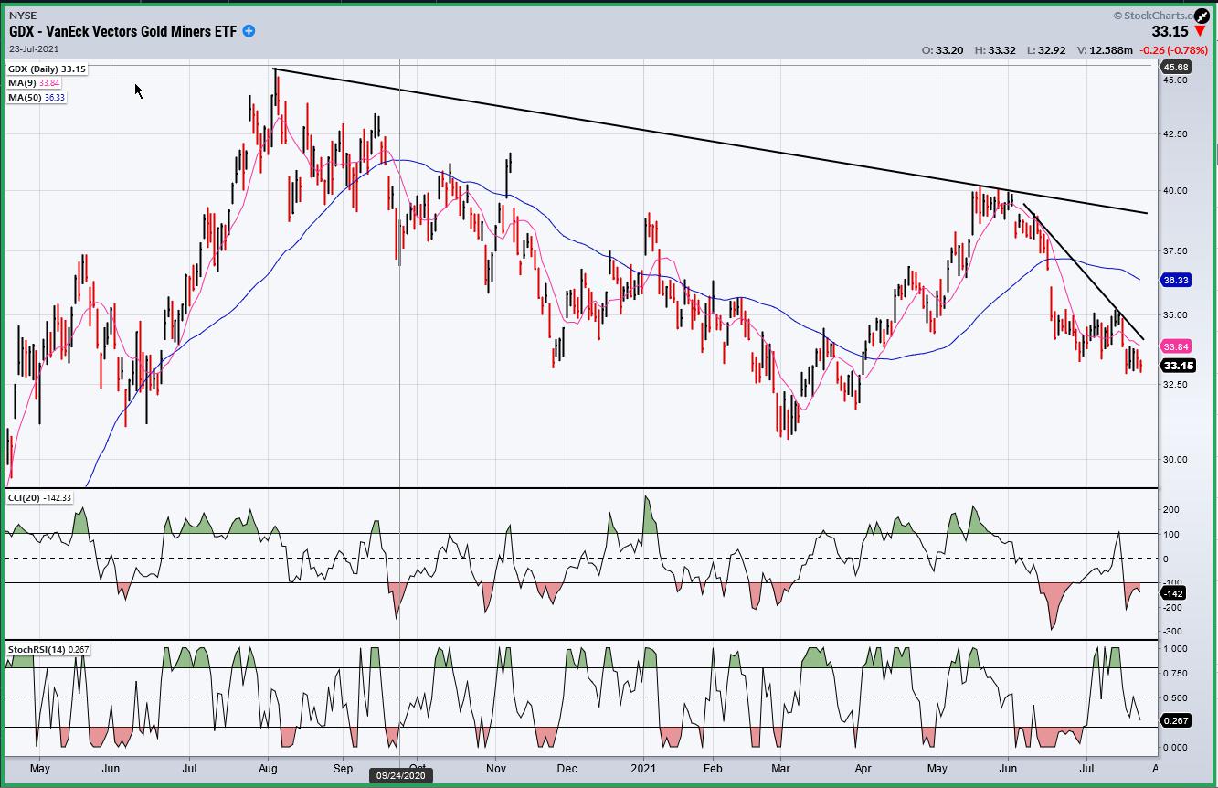This screenshot has width=1218, height=788.
Task: Click the 45.68 price marker on the axis
Action: [1174, 68]
